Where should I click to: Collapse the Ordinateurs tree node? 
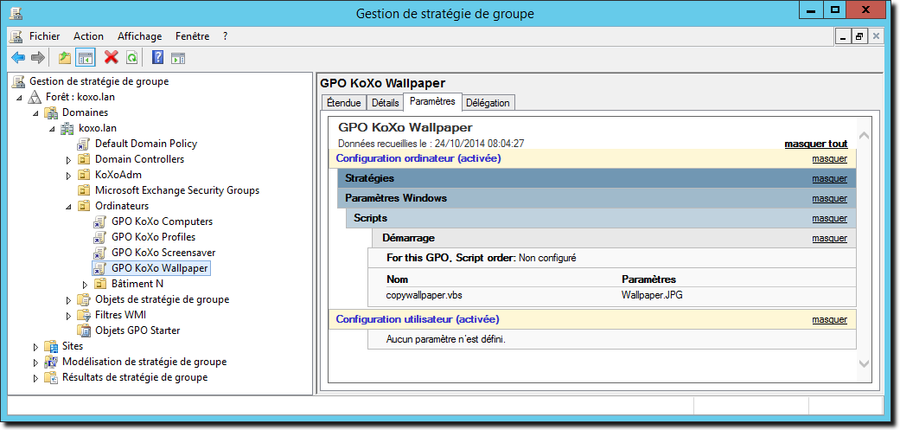click(69, 206)
